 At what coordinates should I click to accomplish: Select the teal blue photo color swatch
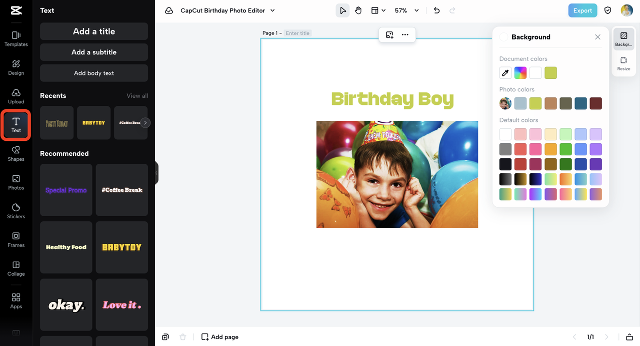click(x=580, y=103)
